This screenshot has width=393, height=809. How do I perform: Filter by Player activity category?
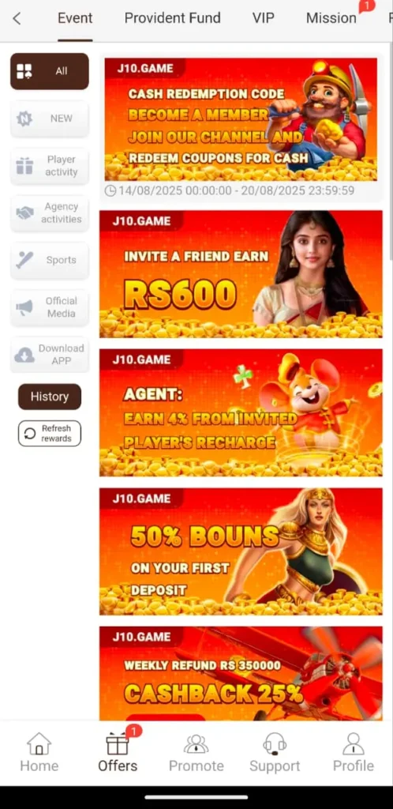coord(50,166)
